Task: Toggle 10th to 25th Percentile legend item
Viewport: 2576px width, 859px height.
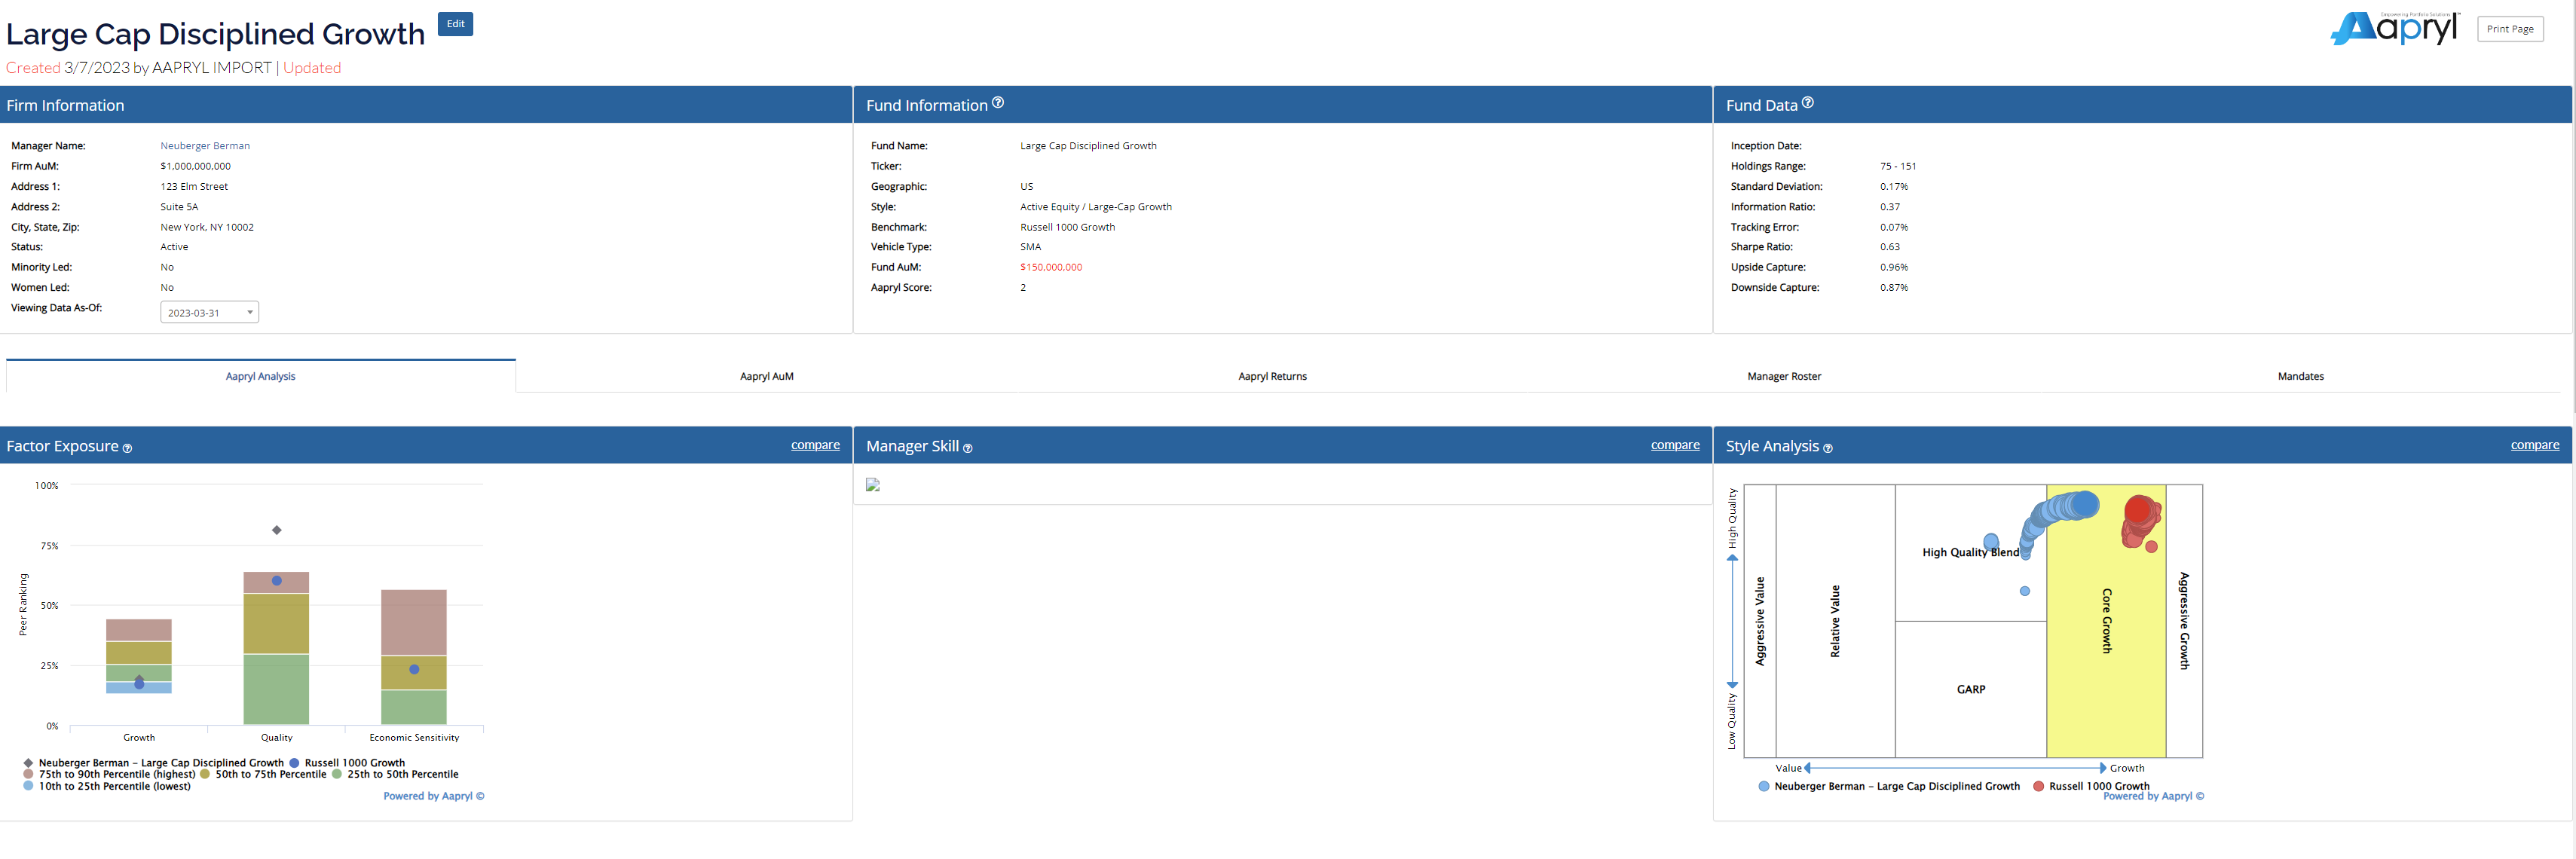Action: [107, 786]
